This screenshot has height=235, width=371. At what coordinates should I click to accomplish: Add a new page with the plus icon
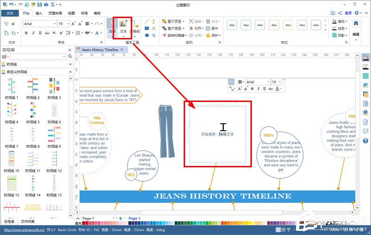tap(121, 218)
